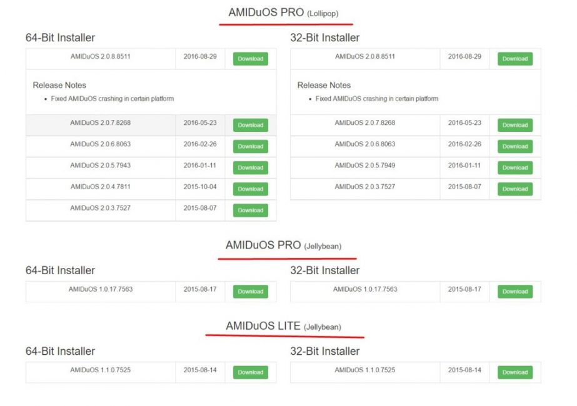Click Release Notes heading in 64-bit section
The width and height of the screenshot is (577, 406).
(59, 86)
